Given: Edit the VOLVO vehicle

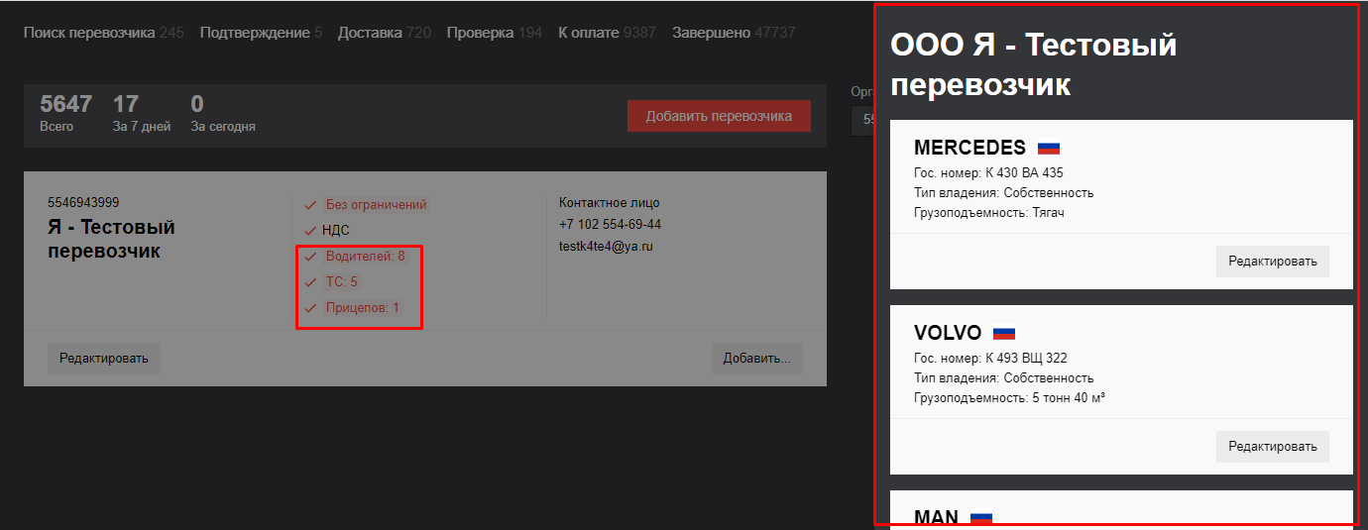Looking at the screenshot, I should [x=1273, y=447].
